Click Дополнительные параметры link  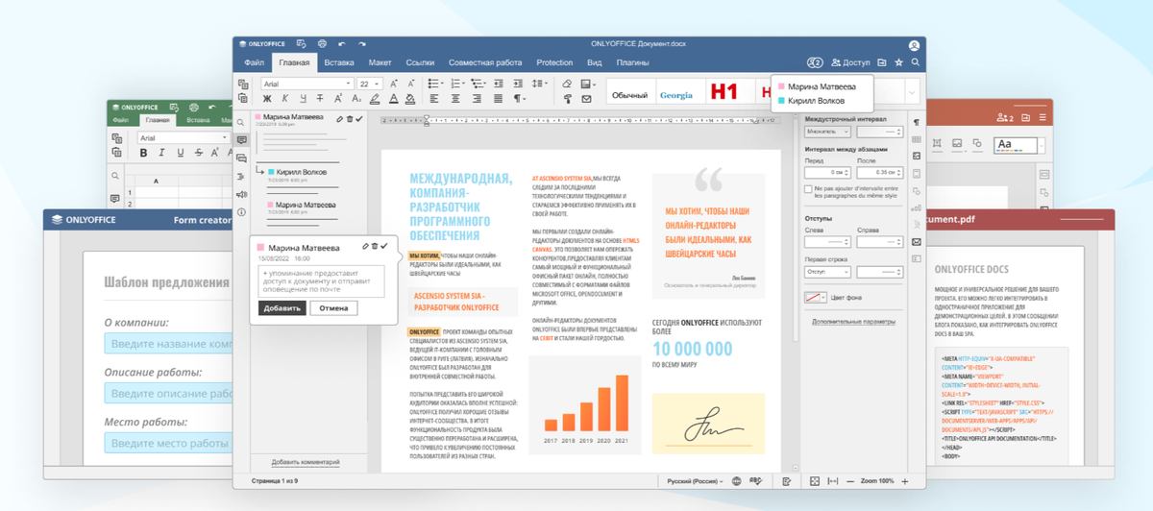853,321
